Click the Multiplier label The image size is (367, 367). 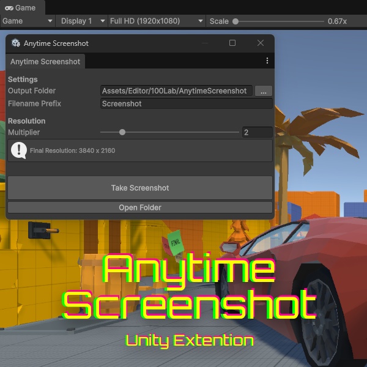[24, 132]
